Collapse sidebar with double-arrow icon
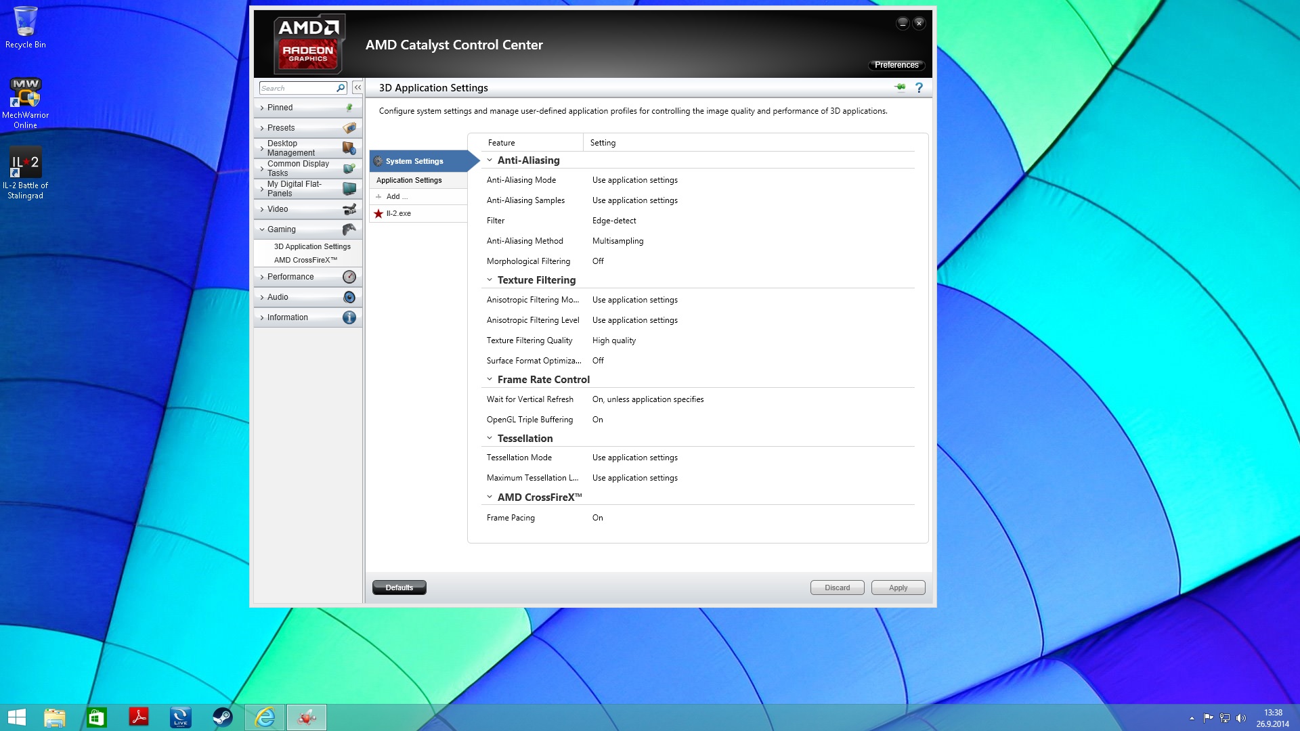Screen dimensions: 1300x731 click(x=357, y=88)
